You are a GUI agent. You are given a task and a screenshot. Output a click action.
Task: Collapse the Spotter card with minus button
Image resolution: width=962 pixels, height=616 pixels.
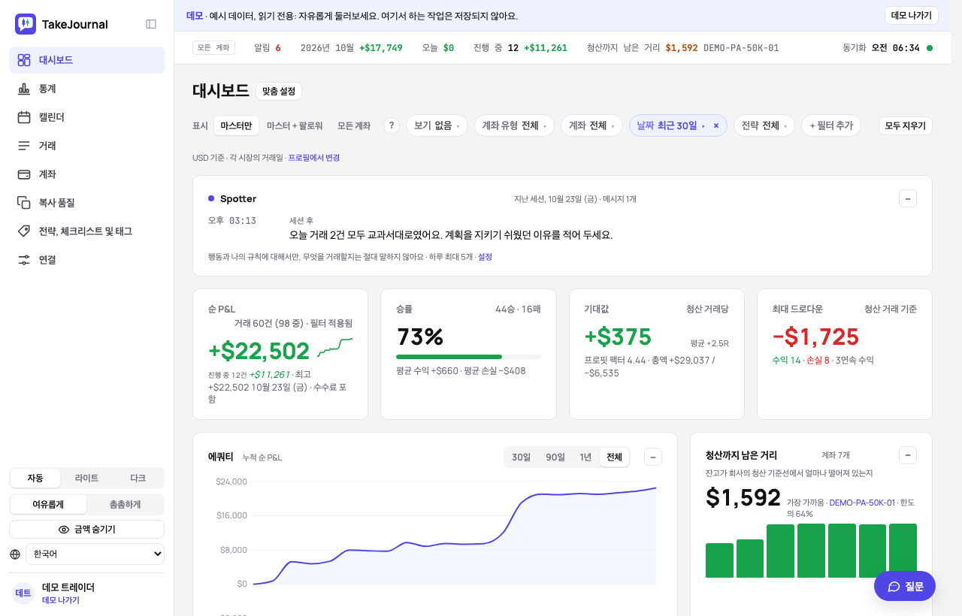tap(908, 198)
